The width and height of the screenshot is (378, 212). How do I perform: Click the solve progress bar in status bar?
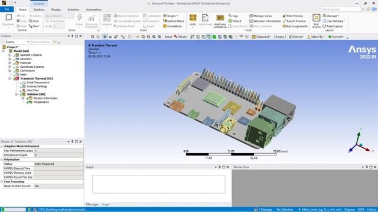tap(13, 210)
